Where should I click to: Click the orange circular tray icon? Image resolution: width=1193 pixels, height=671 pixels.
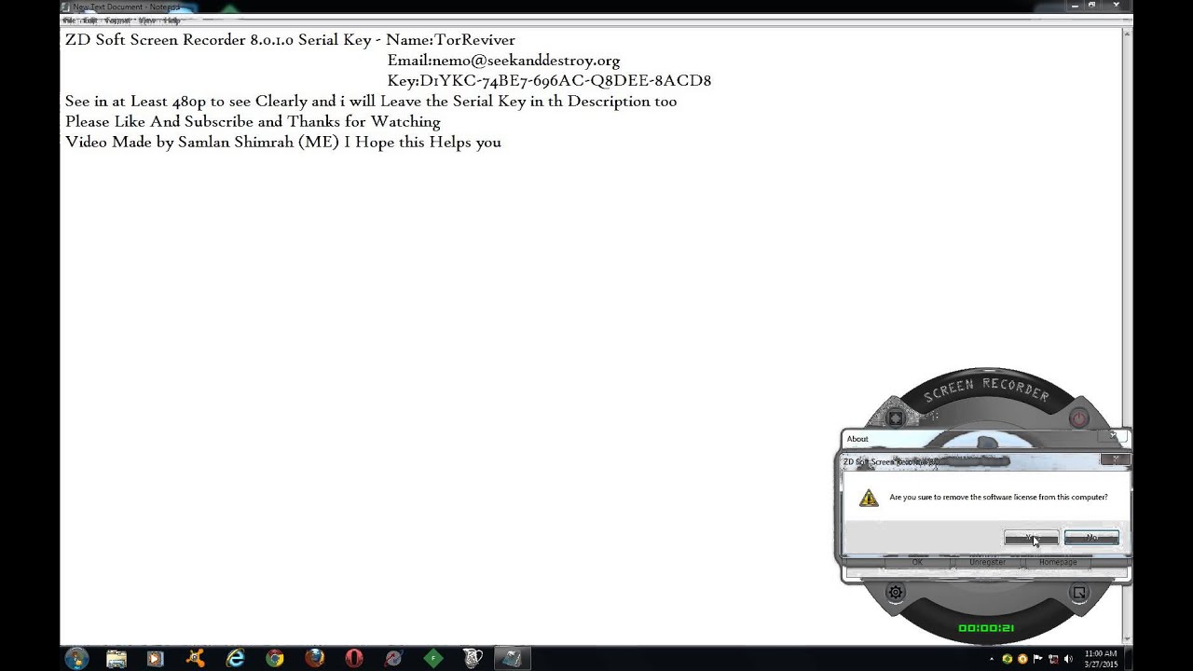[1022, 660]
